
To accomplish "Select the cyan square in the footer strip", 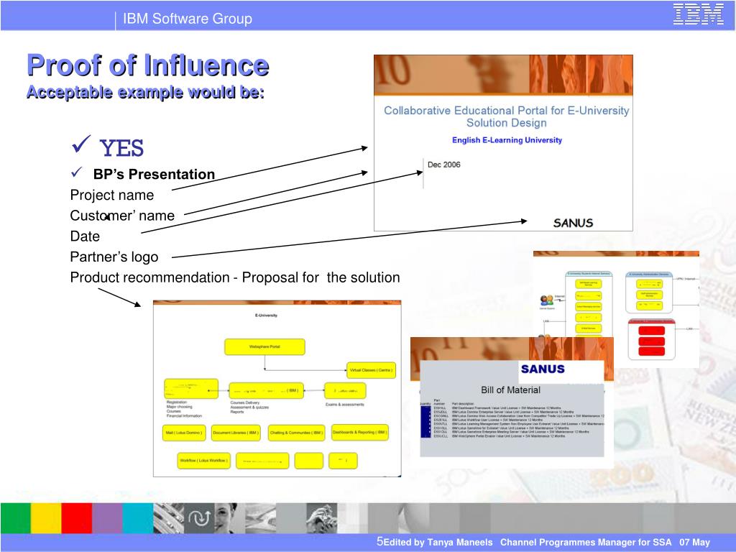I will tap(138, 518).
